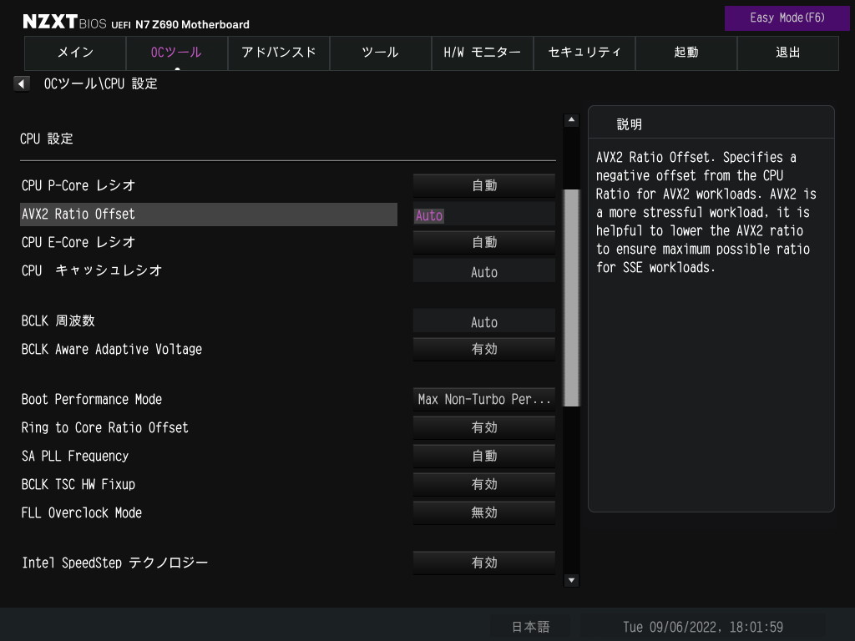Open the メイン tab

(x=75, y=53)
